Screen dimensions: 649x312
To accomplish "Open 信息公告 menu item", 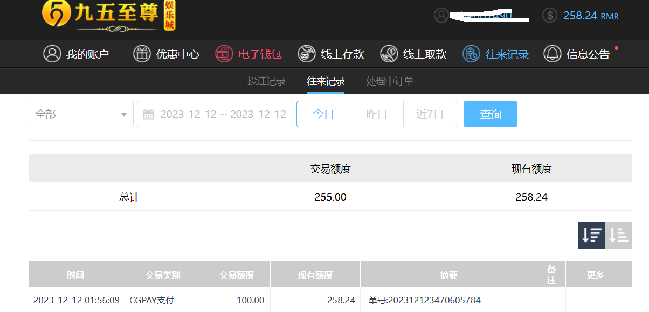I will point(577,54).
